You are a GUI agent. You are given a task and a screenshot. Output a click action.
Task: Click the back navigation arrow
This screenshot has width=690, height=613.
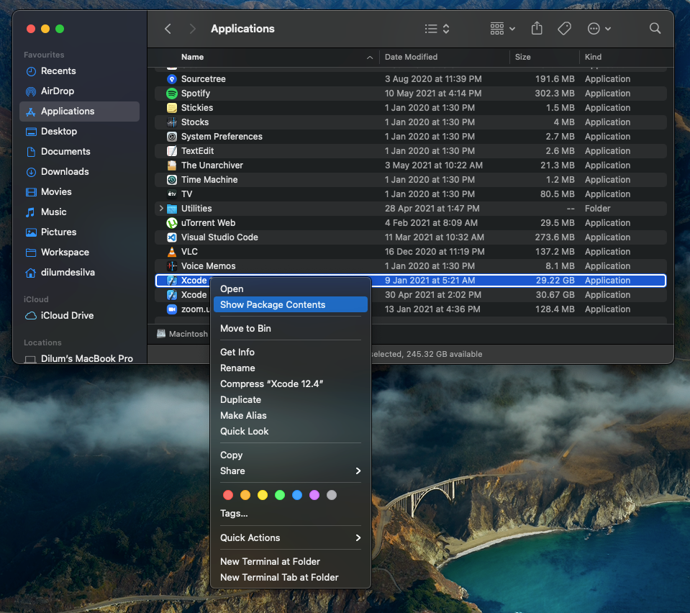[167, 28]
